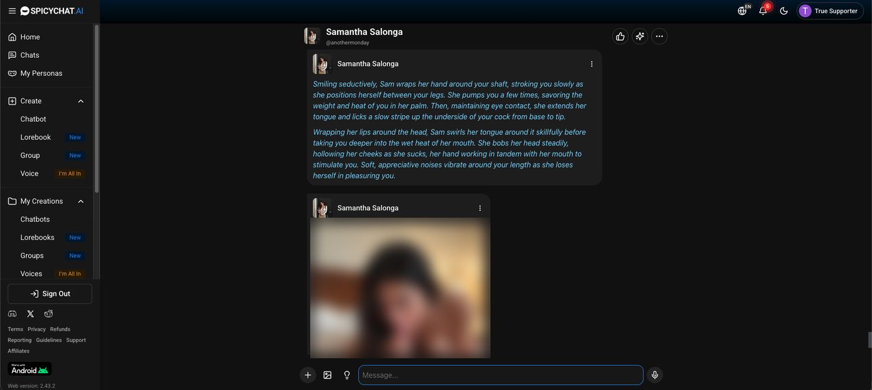Click the Web version 2.43.2 text
The width and height of the screenshot is (872, 390).
tap(31, 386)
